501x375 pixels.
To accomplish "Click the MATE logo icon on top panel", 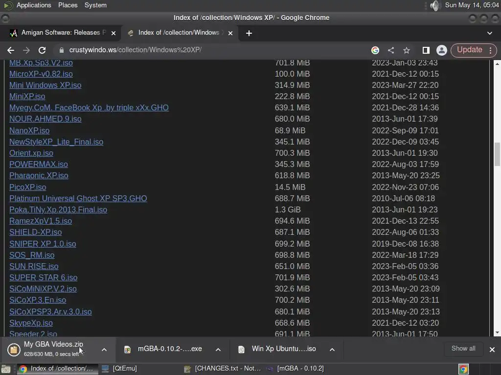I will (x=8, y=5).
